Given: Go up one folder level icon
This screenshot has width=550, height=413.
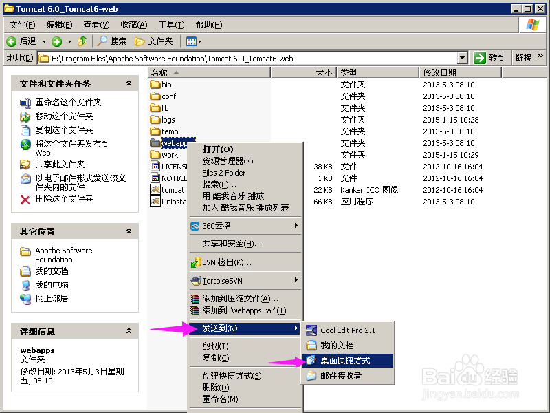Looking at the screenshot, I should pyautogui.click(x=82, y=41).
